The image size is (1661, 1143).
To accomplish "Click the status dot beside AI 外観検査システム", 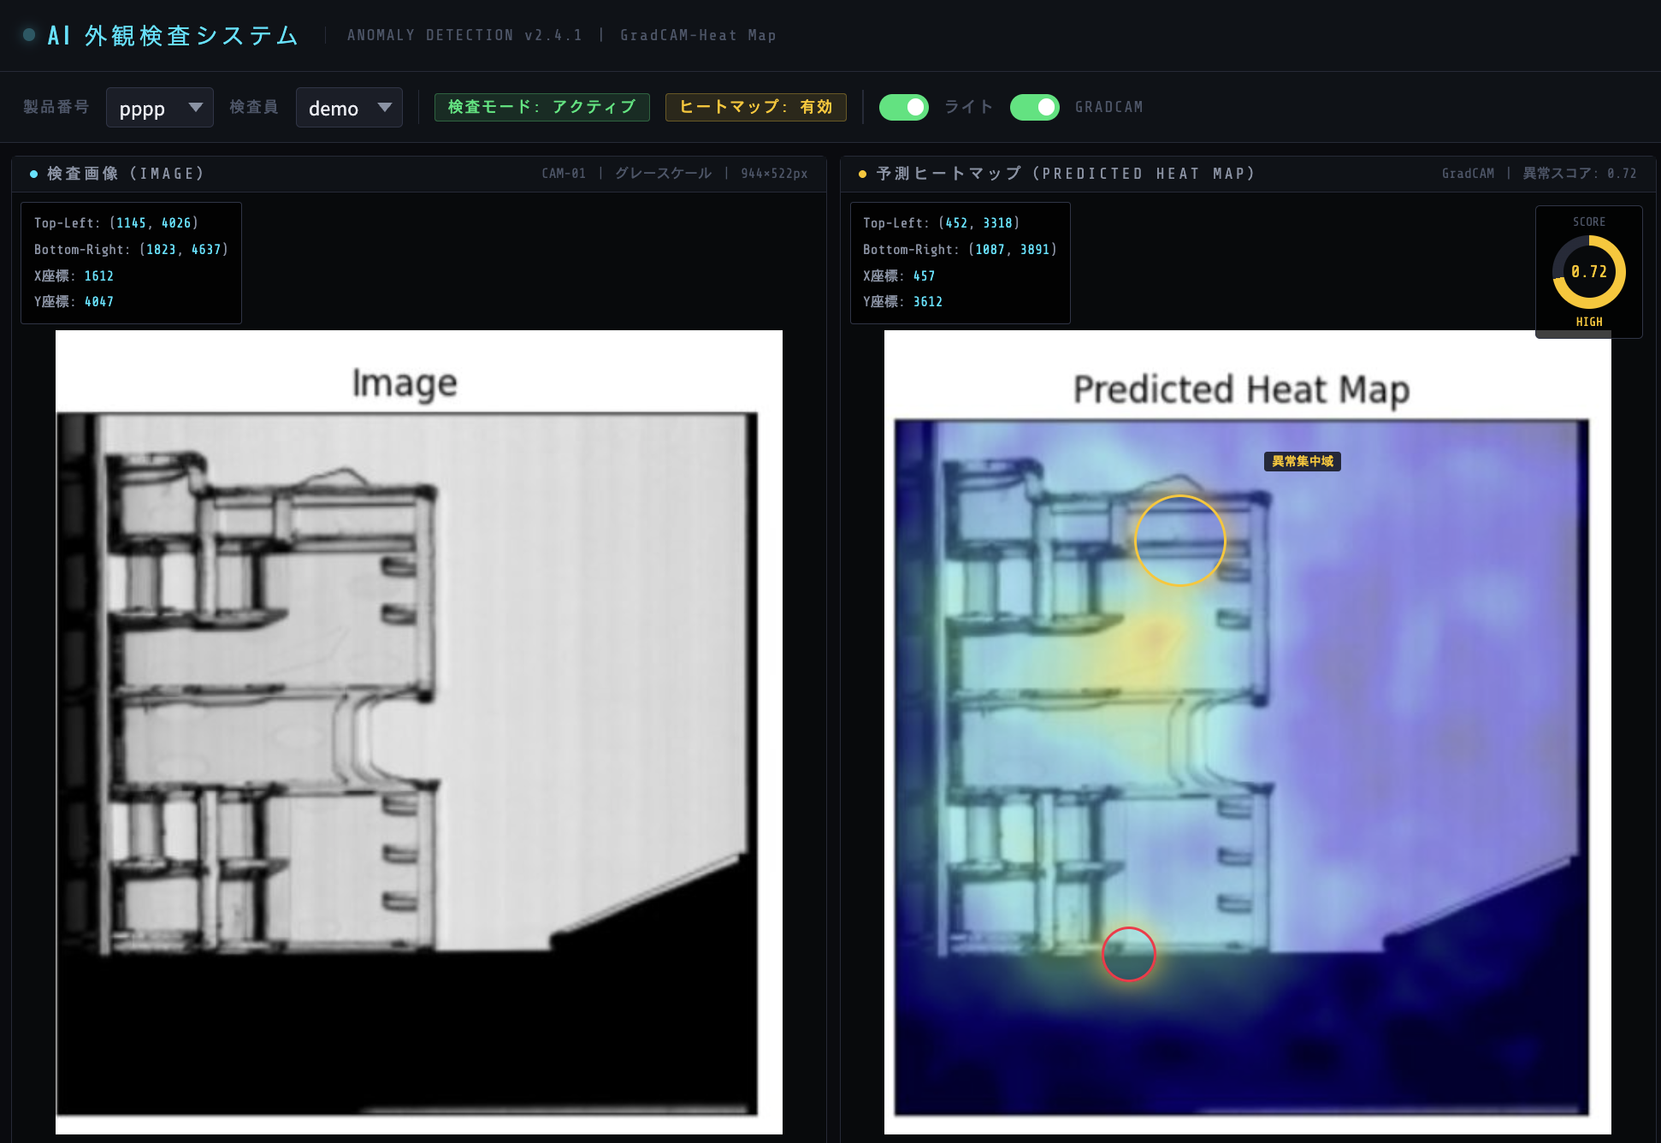I will [x=29, y=35].
